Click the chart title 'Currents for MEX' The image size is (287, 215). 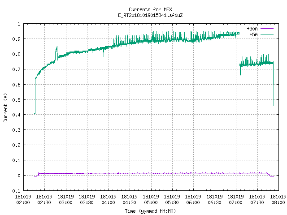150,9
